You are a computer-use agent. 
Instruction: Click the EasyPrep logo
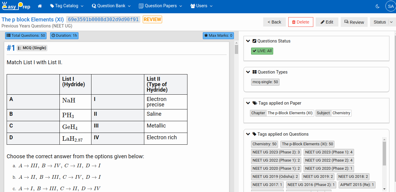pos(16,6)
